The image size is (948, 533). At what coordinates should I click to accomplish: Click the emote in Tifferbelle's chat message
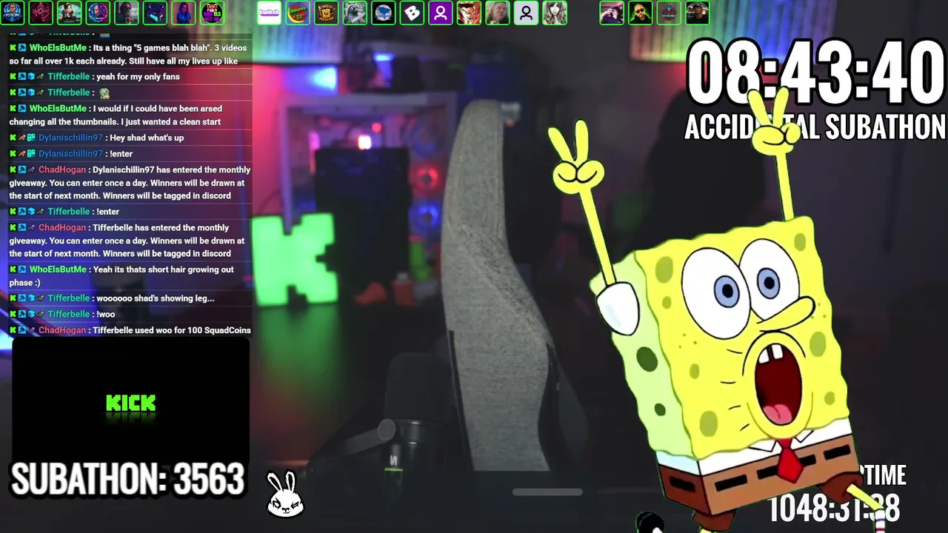(x=104, y=93)
